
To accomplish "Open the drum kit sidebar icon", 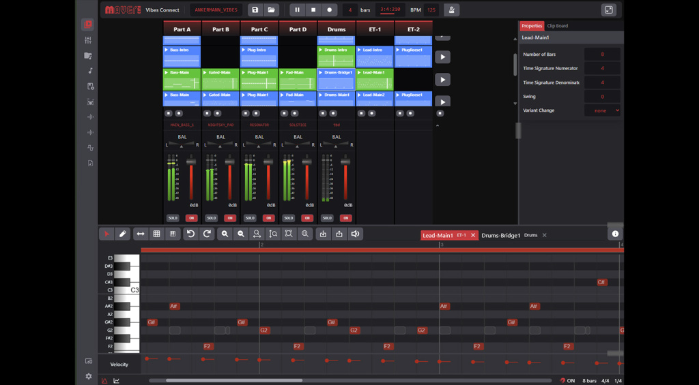I will 90,102.
